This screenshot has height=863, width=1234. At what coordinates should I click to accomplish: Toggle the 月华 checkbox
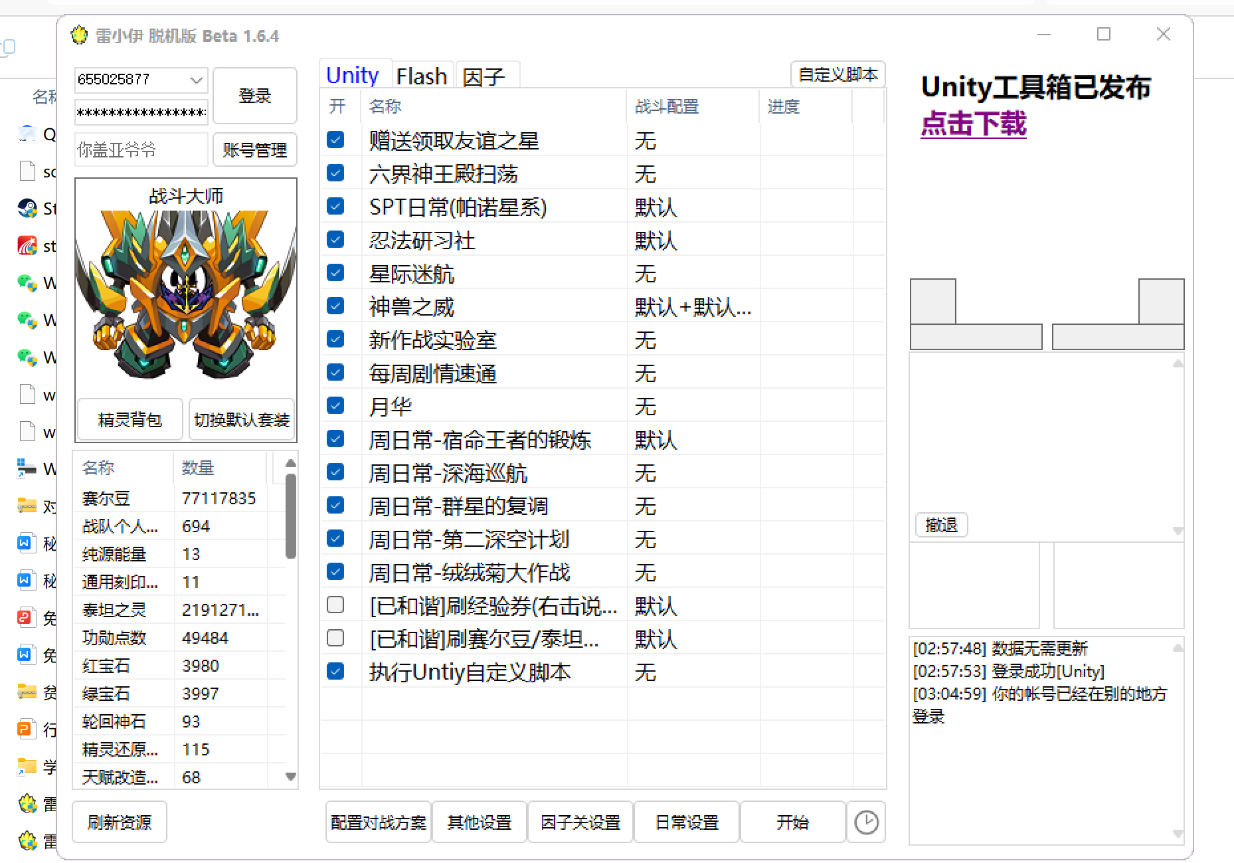click(335, 405)
